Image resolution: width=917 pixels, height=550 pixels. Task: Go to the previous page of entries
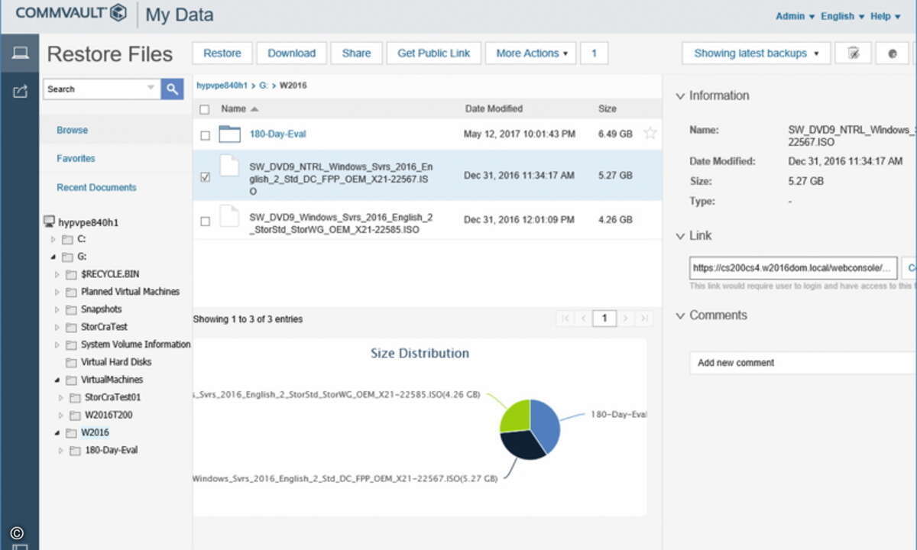[x=583, y=319]
